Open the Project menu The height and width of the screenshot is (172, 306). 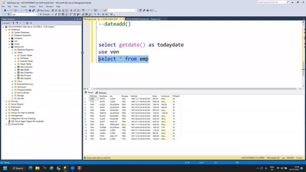(x=33, y=6)
